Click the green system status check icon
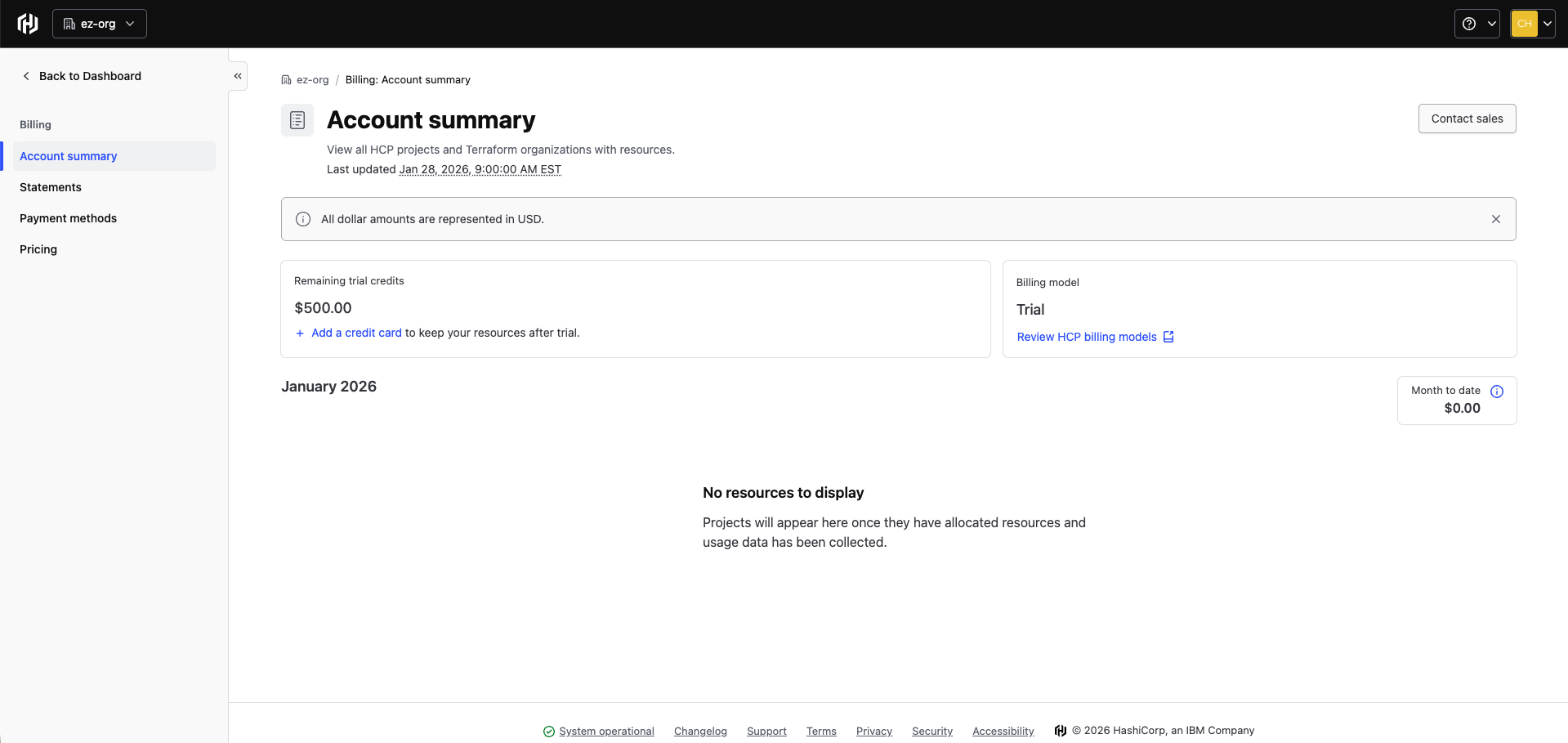The image size is (1568, 743). [549, 732]
